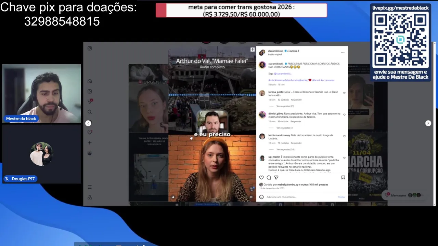Open claramilinski_ avatar beside caption

coord(262,65)
